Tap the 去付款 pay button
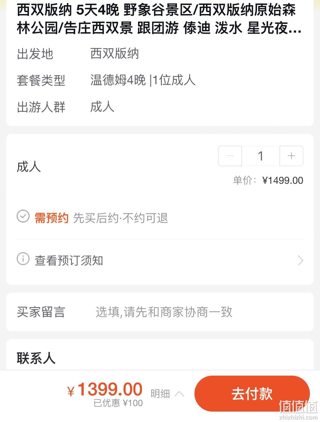 (252, 394)
